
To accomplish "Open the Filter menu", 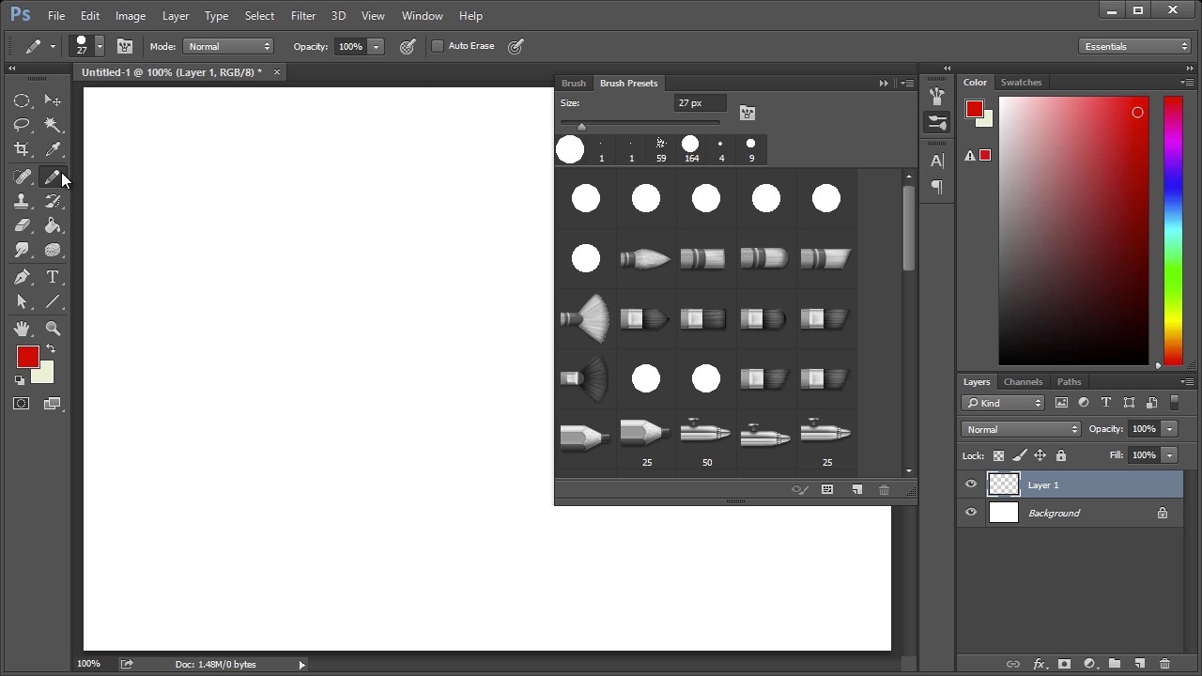I will click(302, 16).
